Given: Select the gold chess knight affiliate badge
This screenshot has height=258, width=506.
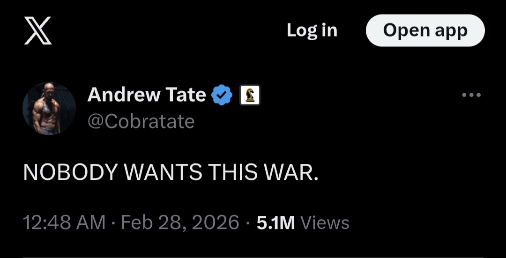Looking at the screenshot, I should pos(250,95).
